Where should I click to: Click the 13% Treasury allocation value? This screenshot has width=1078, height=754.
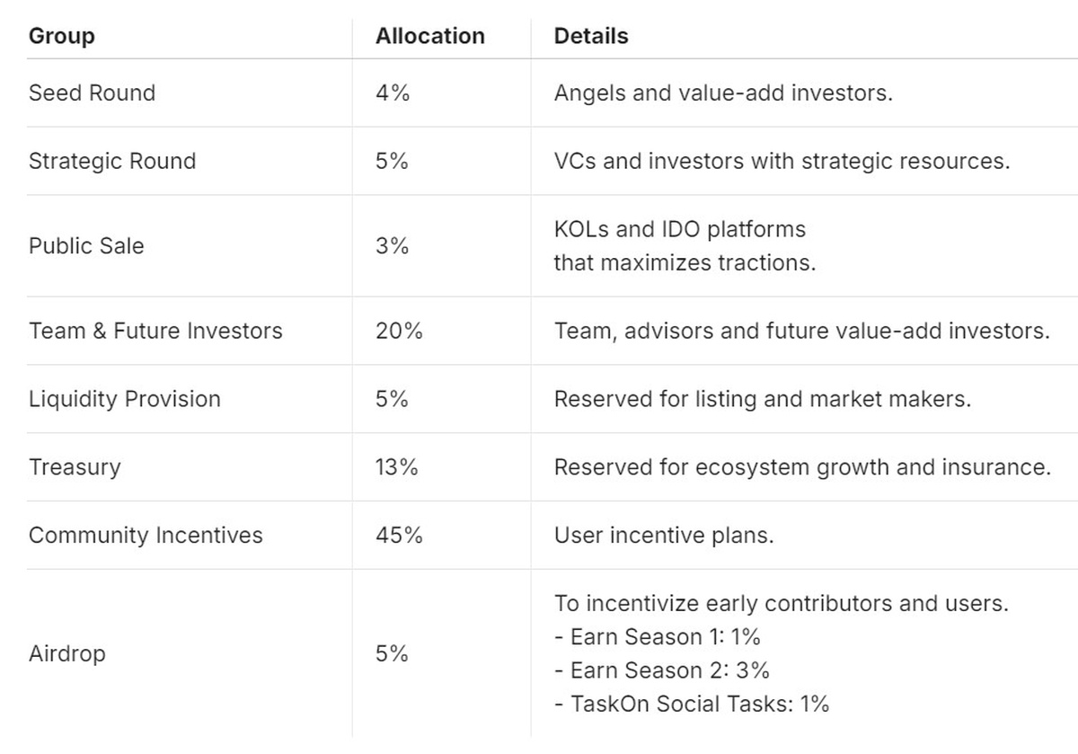397,467
